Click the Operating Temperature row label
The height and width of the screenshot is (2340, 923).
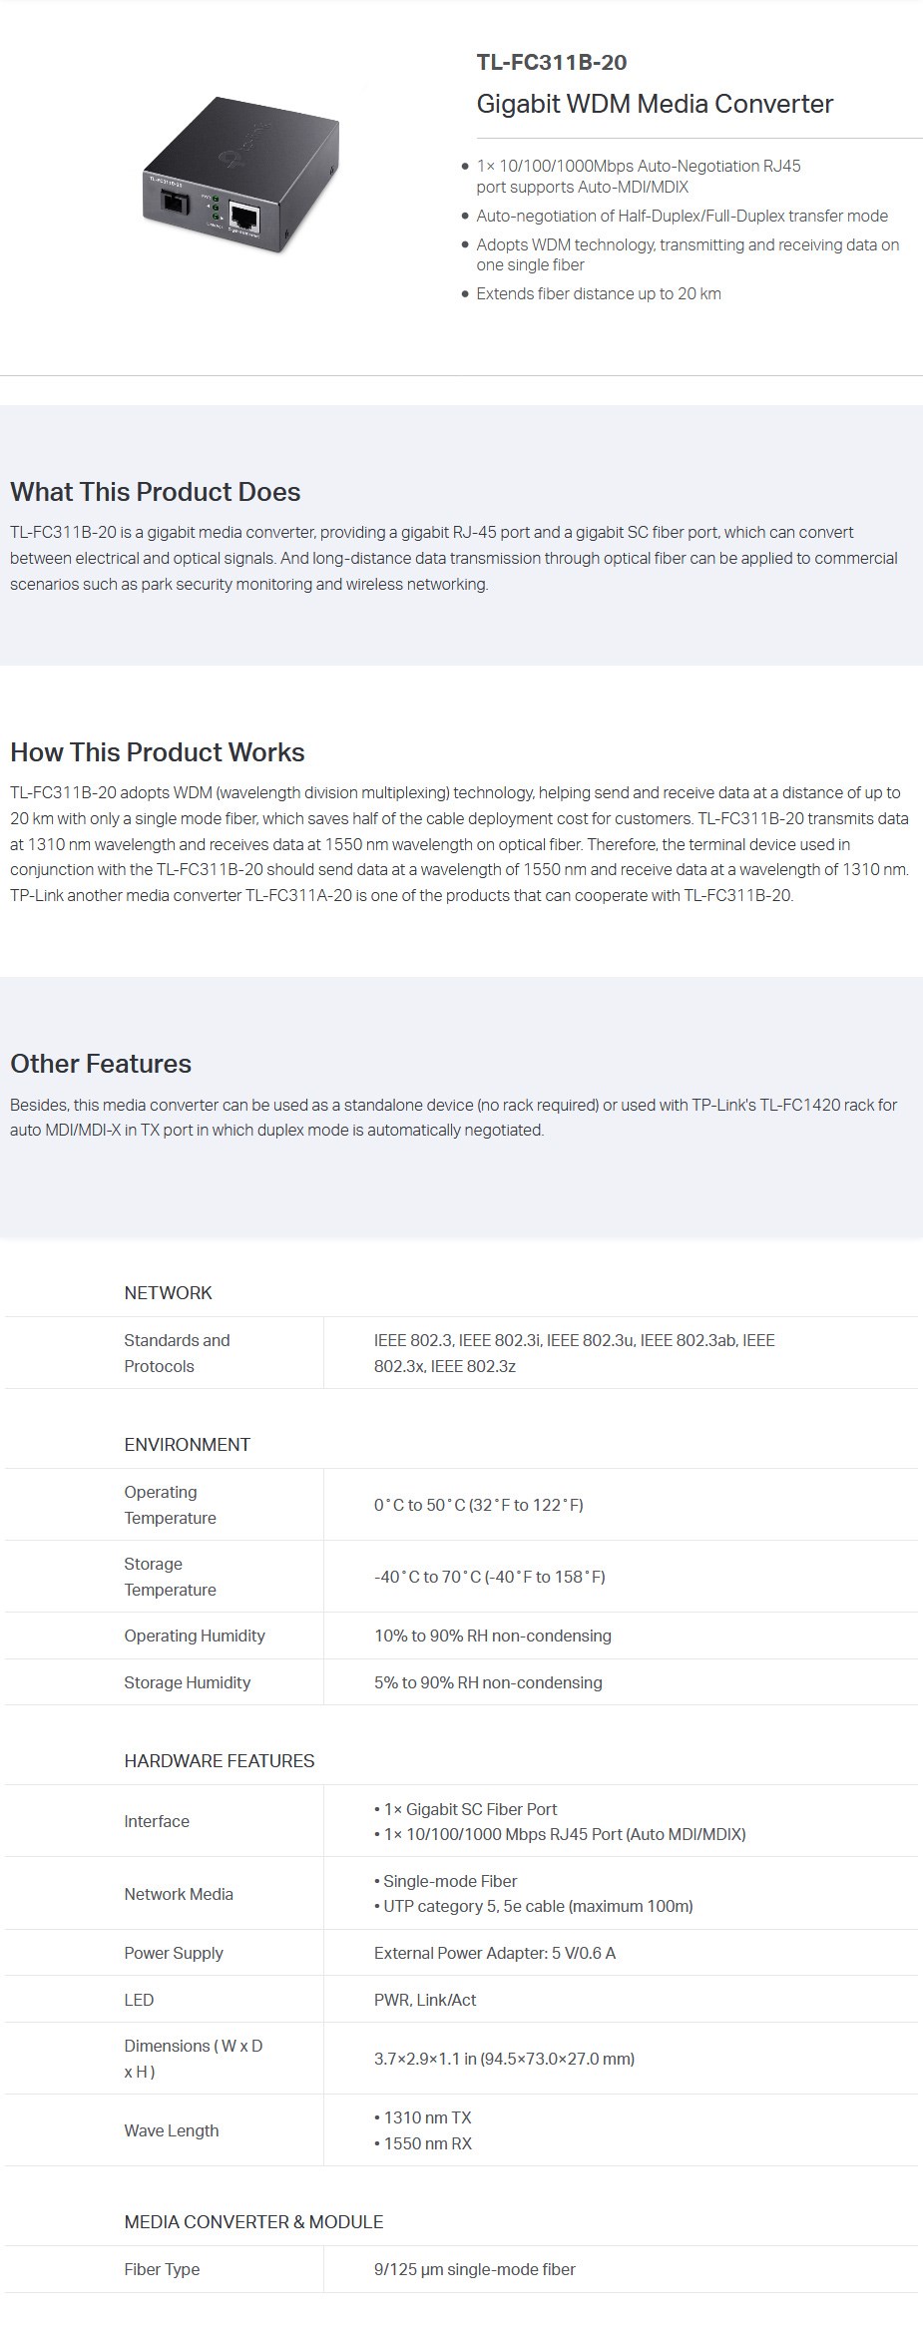pos(170,1505)
